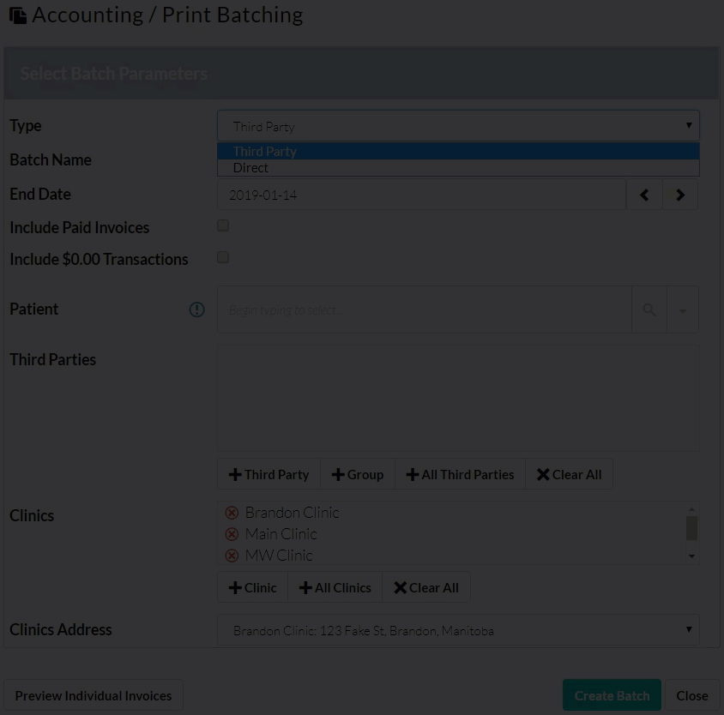The width and height of the screenshot is (724, 715).
Task: Select Brandon Clinic text in Clinics list
Action: [293, 513]
